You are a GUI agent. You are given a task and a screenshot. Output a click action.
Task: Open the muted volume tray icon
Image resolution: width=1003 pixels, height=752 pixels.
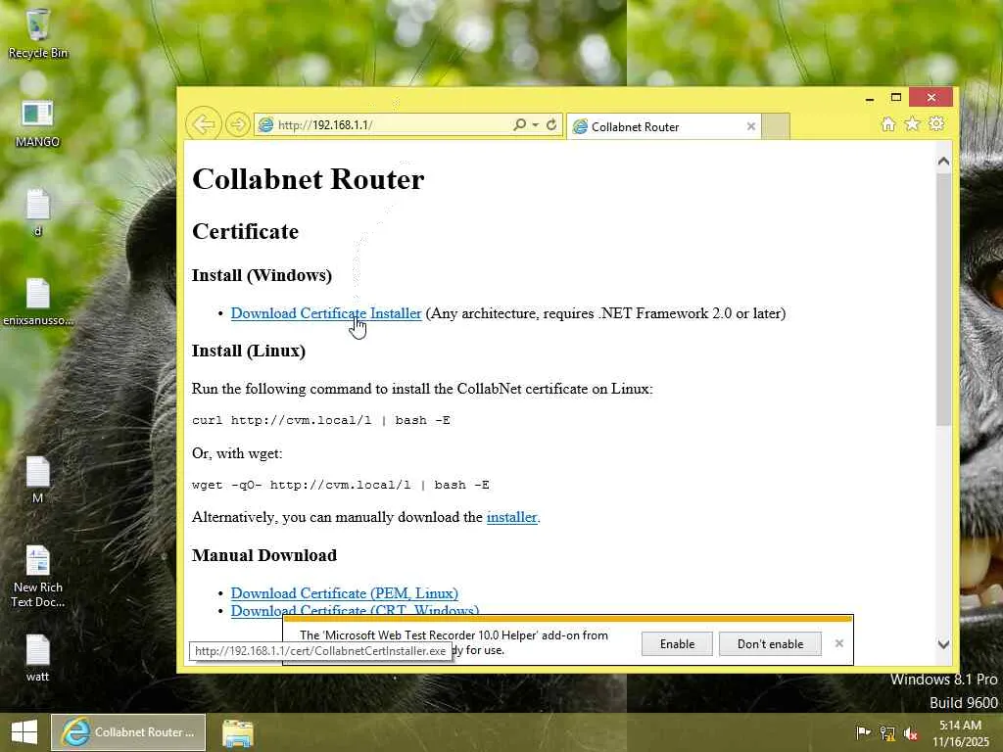click(x=911, y=733)
